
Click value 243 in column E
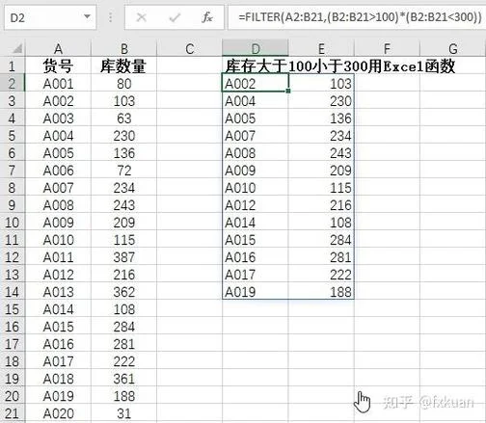click(x=321, y=153)
